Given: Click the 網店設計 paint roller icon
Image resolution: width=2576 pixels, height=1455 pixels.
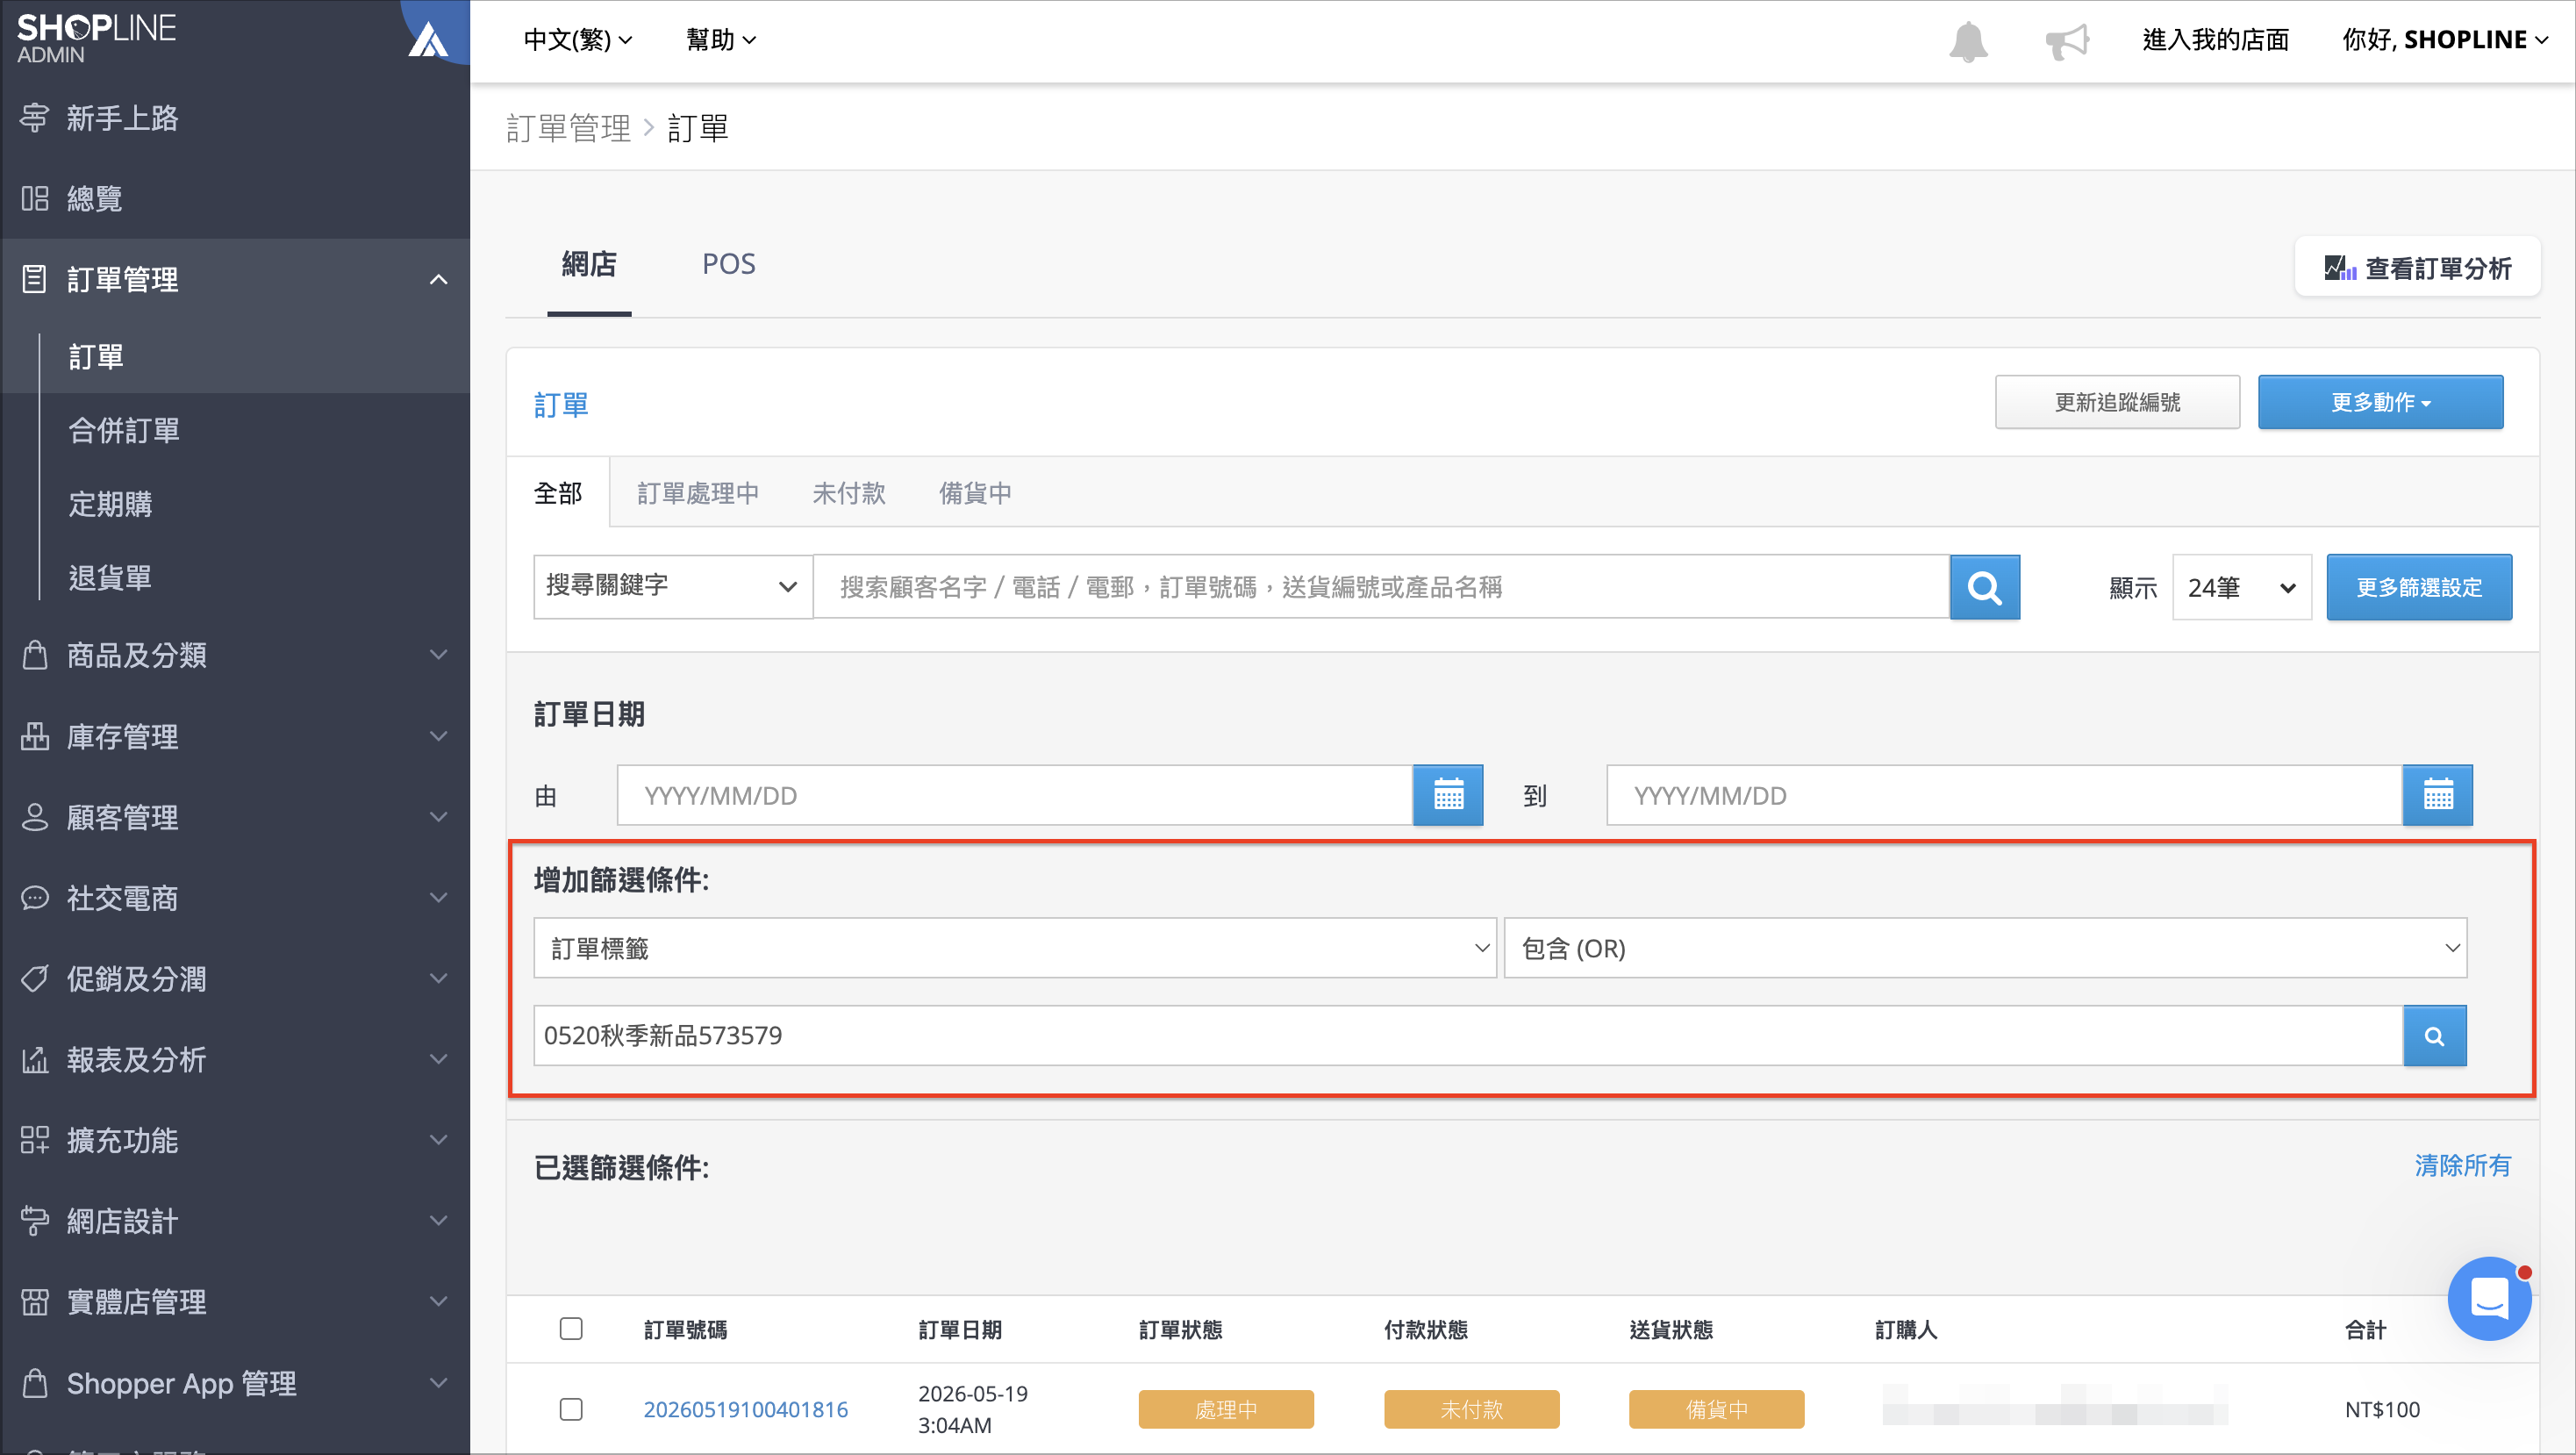Looking at the screenshot, I should [x=35, y=1221].
